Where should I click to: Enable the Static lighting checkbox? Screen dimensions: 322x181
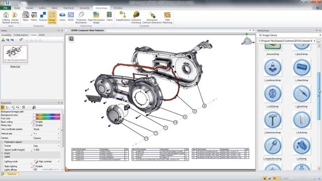click(x=34, y=166)
